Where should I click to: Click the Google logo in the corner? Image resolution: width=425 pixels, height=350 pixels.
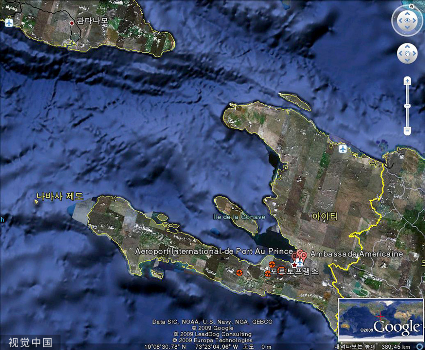point(397,327)
